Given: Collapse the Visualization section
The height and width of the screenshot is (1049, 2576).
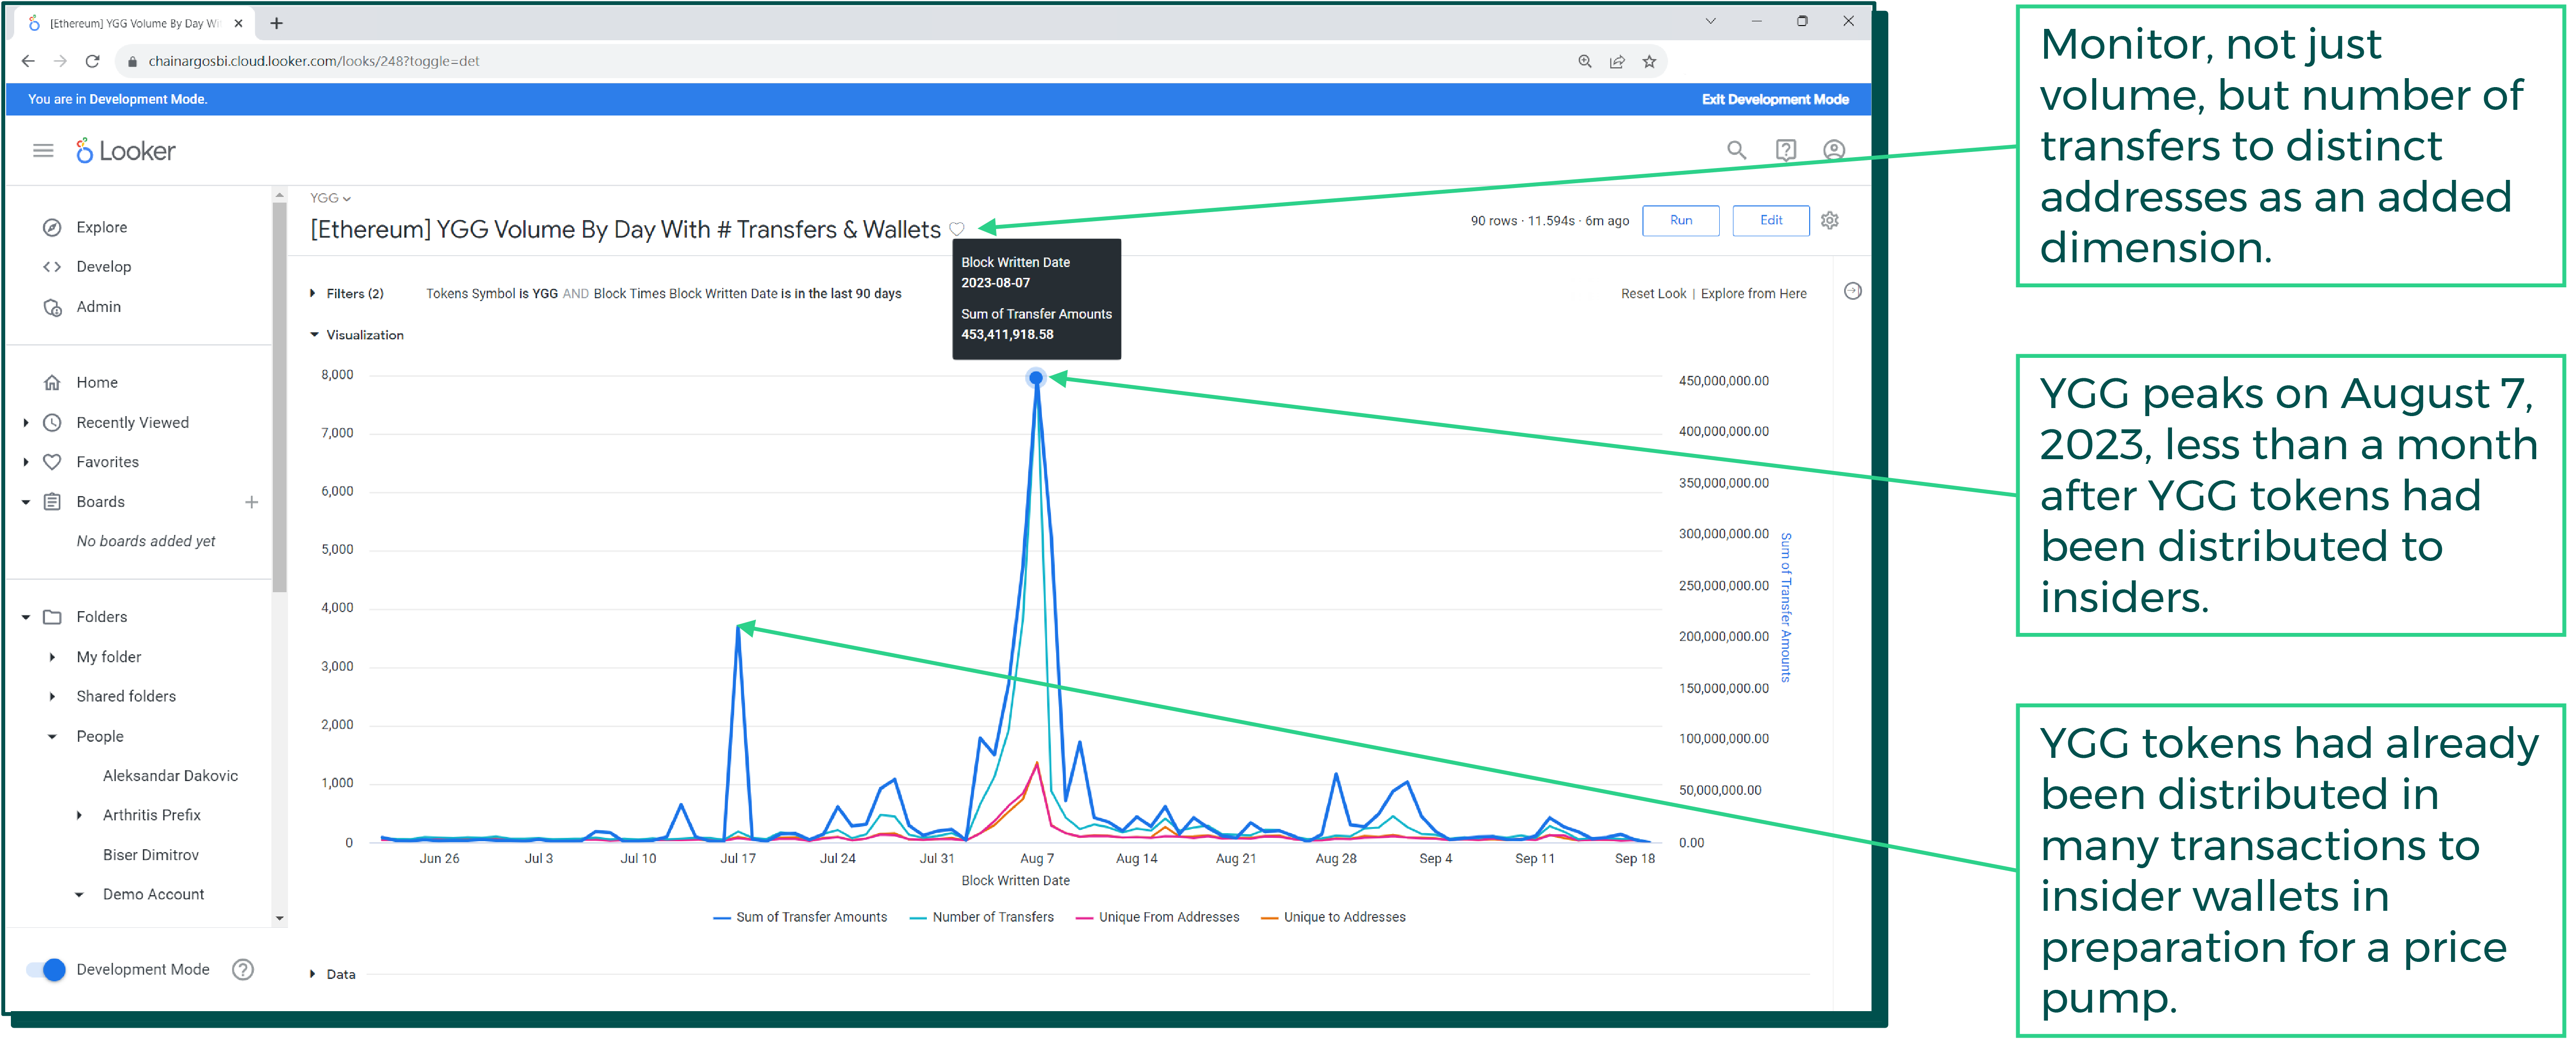Looking at the screenshot, I should coord(357,336).
